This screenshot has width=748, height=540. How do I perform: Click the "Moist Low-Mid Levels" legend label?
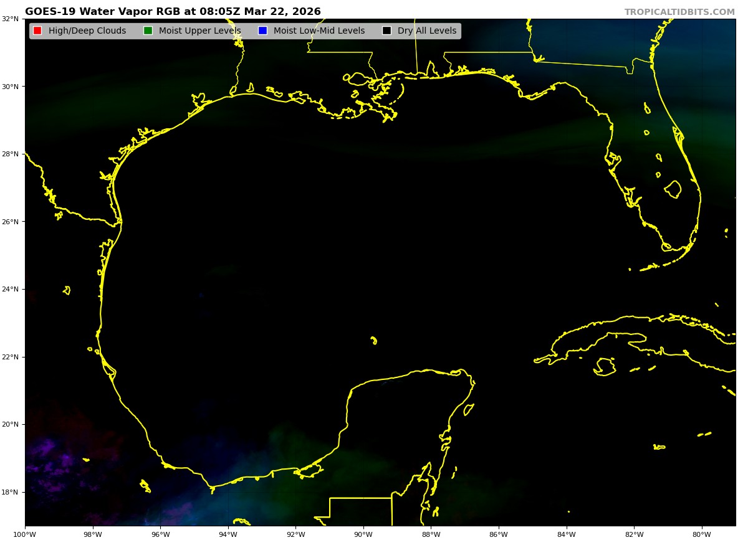coord(319,31)
